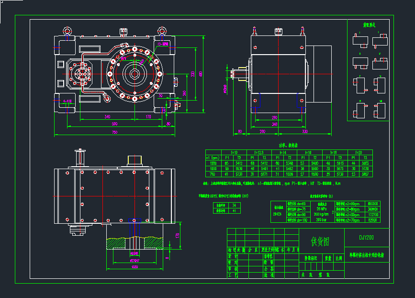Click the 290 dimension under the side view
The height and width of the screenshot is (298, 415).
click(x=274, y=117)
